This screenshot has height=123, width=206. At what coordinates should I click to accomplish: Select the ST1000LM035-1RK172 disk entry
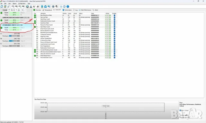pyautogui.click(x=16, y=27)
